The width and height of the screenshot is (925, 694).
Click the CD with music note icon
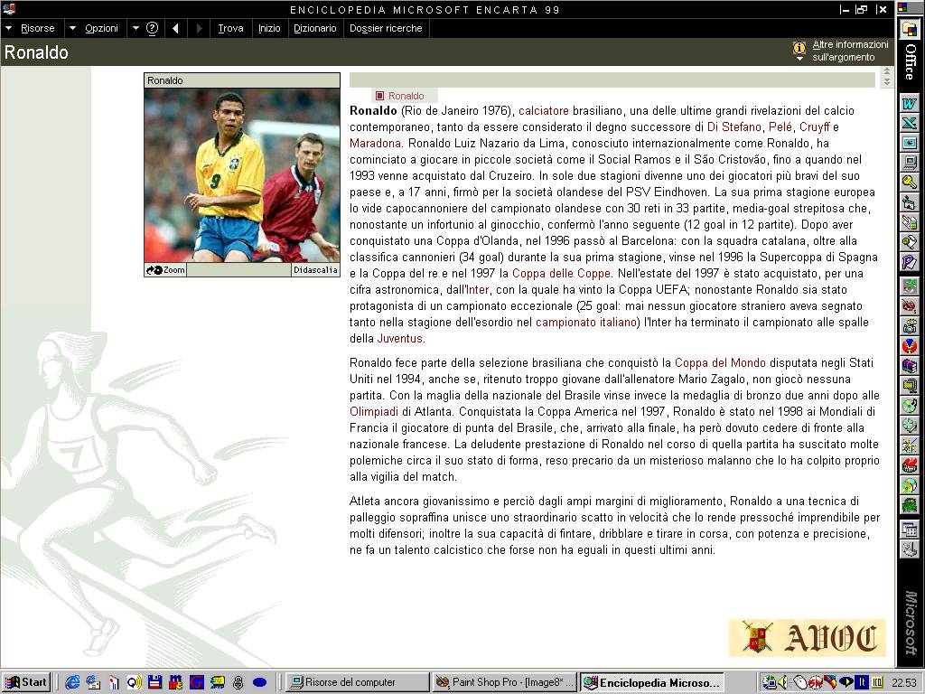click(x=909, y=406)
